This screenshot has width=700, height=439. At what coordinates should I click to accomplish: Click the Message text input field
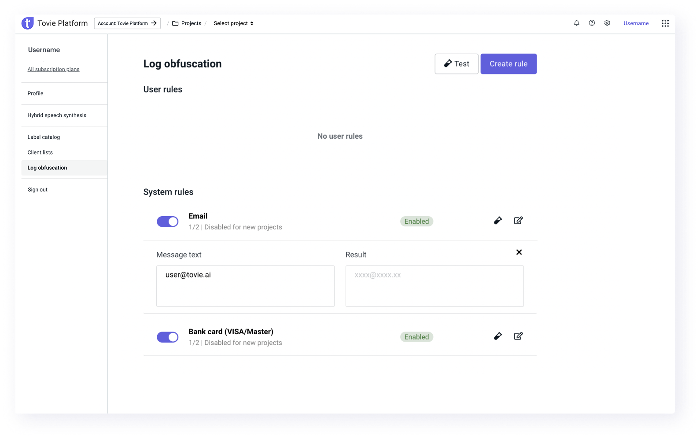coord(245,286)
